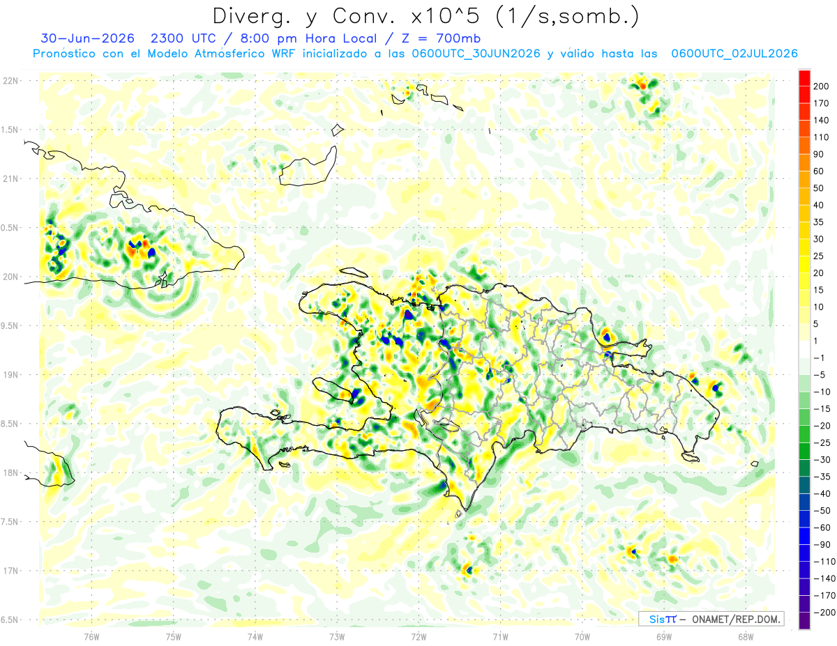
Task: Click the '-60' color scale value
Action: tap(822, 528)
